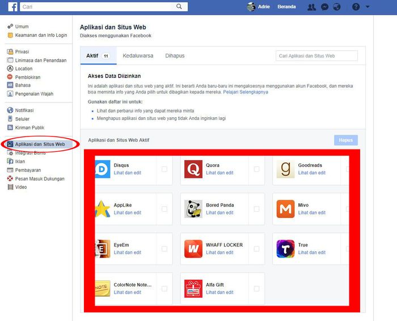Image resolution: width=397 pixels, height=321 pixels.
Task: Click the Goodreads app icon
Action: coord(285,169)
